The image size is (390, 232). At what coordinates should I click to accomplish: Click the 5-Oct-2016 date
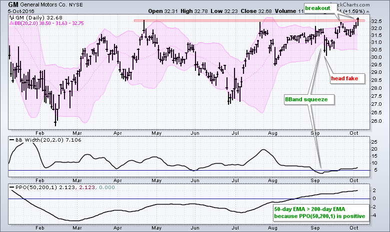click(21, 11)
